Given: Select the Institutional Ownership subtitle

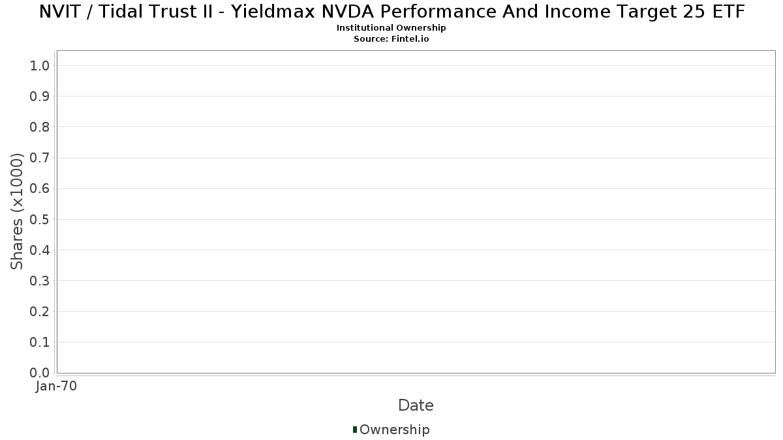Looking at the screenshot, I should [391, 28].
